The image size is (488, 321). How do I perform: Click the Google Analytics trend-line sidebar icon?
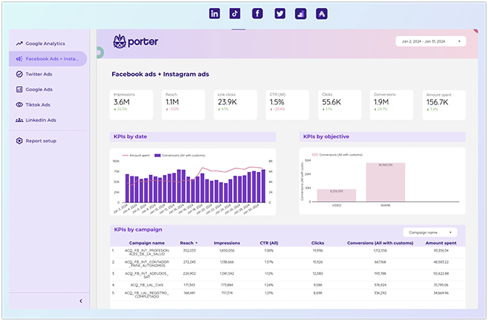(x=20, y=43)
